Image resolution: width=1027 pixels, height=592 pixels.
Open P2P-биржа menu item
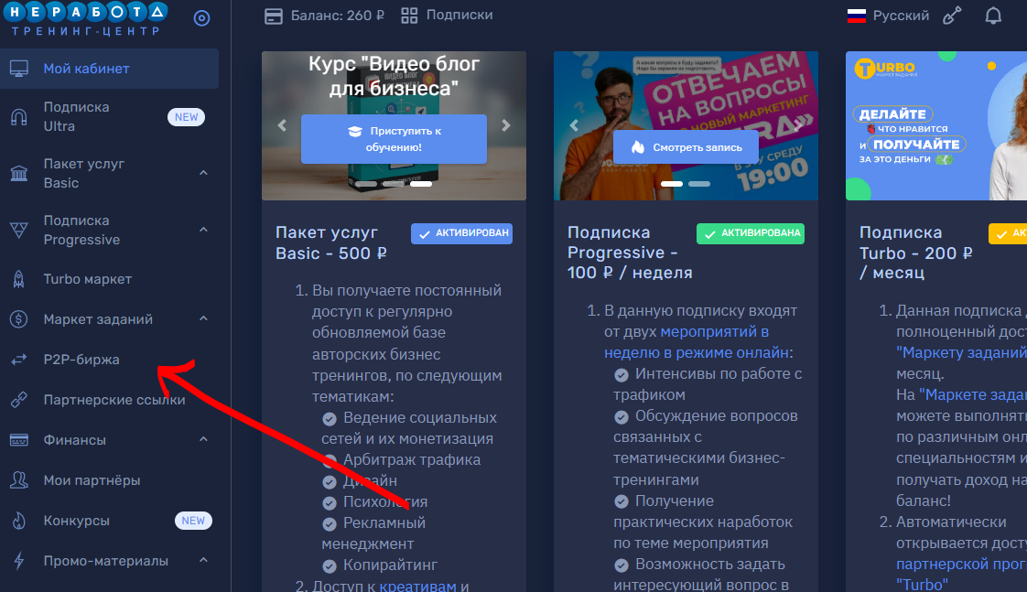109,360
